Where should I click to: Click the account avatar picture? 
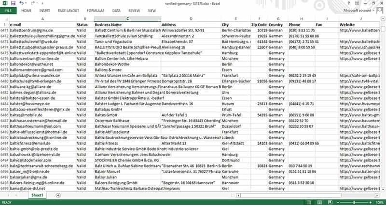coord(380,11)
